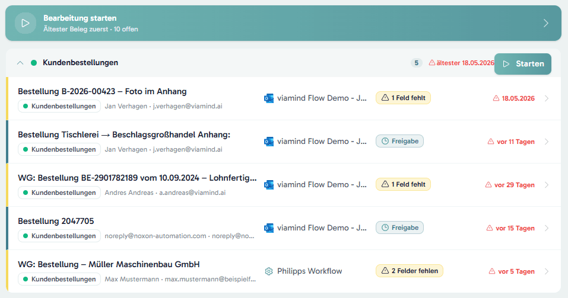Click Outlook icon in BE-2901782189 row

(x=269, y=185)
